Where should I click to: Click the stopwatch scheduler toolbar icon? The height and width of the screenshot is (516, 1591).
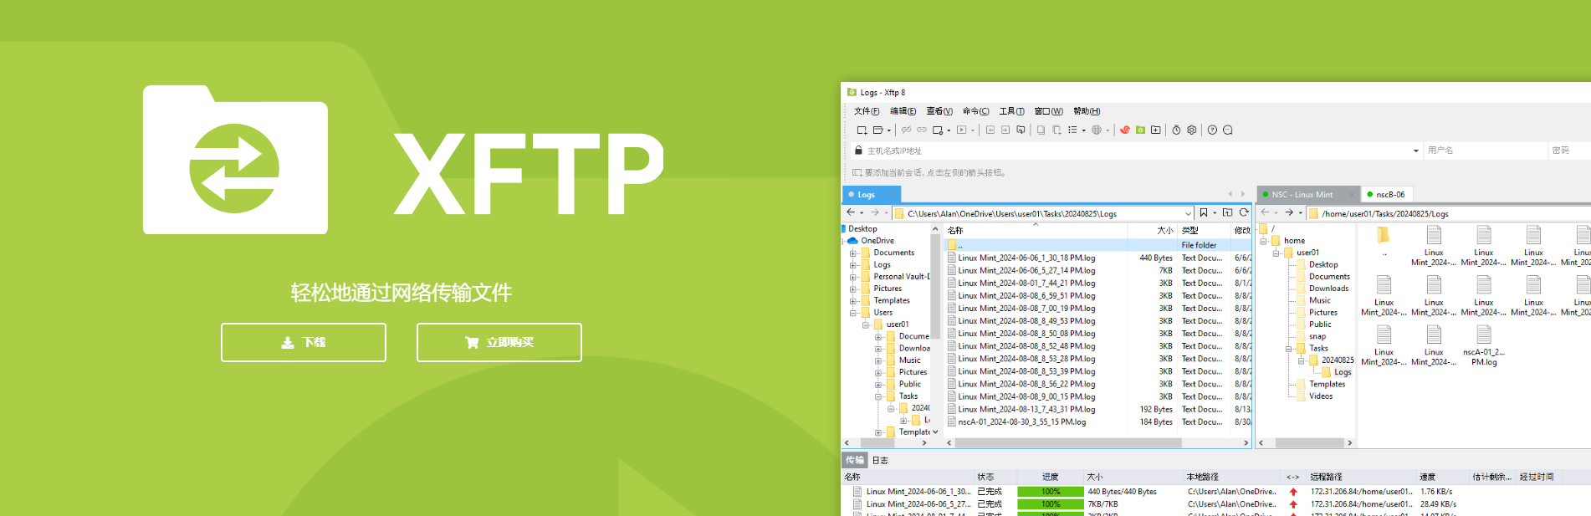point(1176,130)
